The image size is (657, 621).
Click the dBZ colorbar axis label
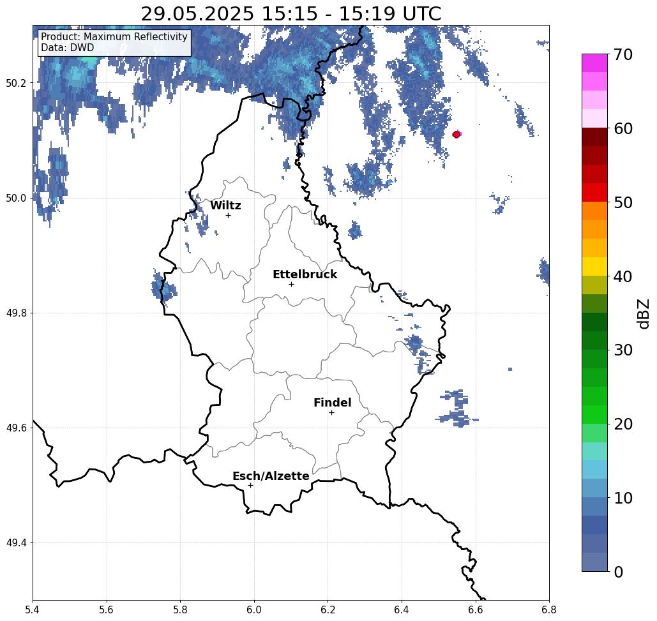(x=644, y=313)
